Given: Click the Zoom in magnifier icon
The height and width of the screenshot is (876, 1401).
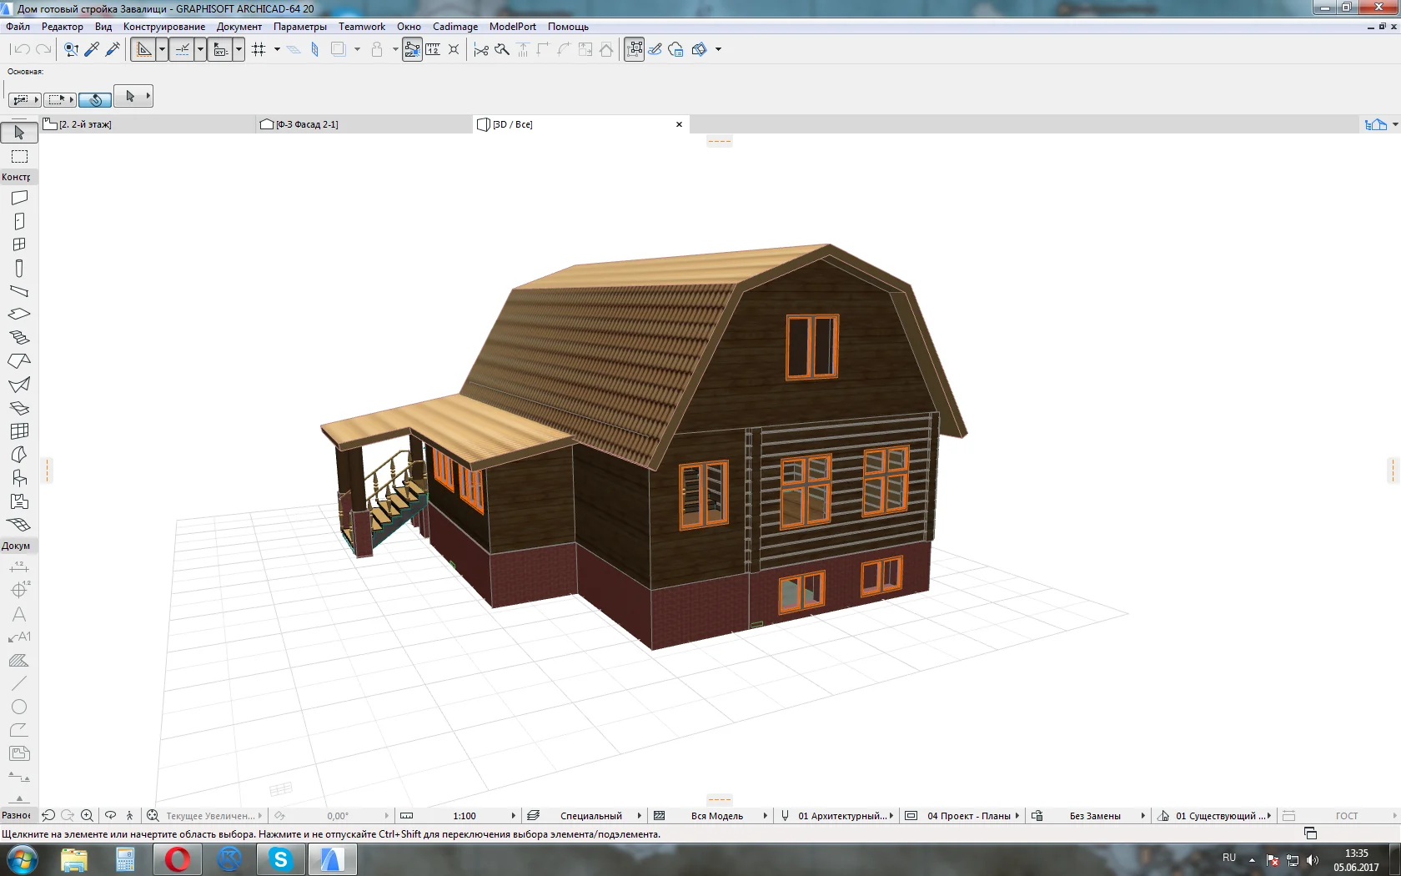Looking at the screenshot, I should pos(87,816).
